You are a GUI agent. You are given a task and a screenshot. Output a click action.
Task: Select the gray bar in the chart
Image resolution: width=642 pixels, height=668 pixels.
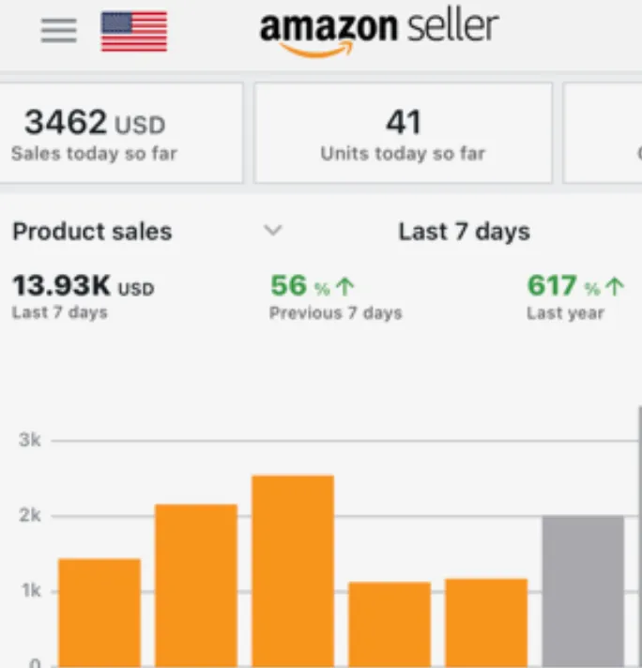coord(583,591)
